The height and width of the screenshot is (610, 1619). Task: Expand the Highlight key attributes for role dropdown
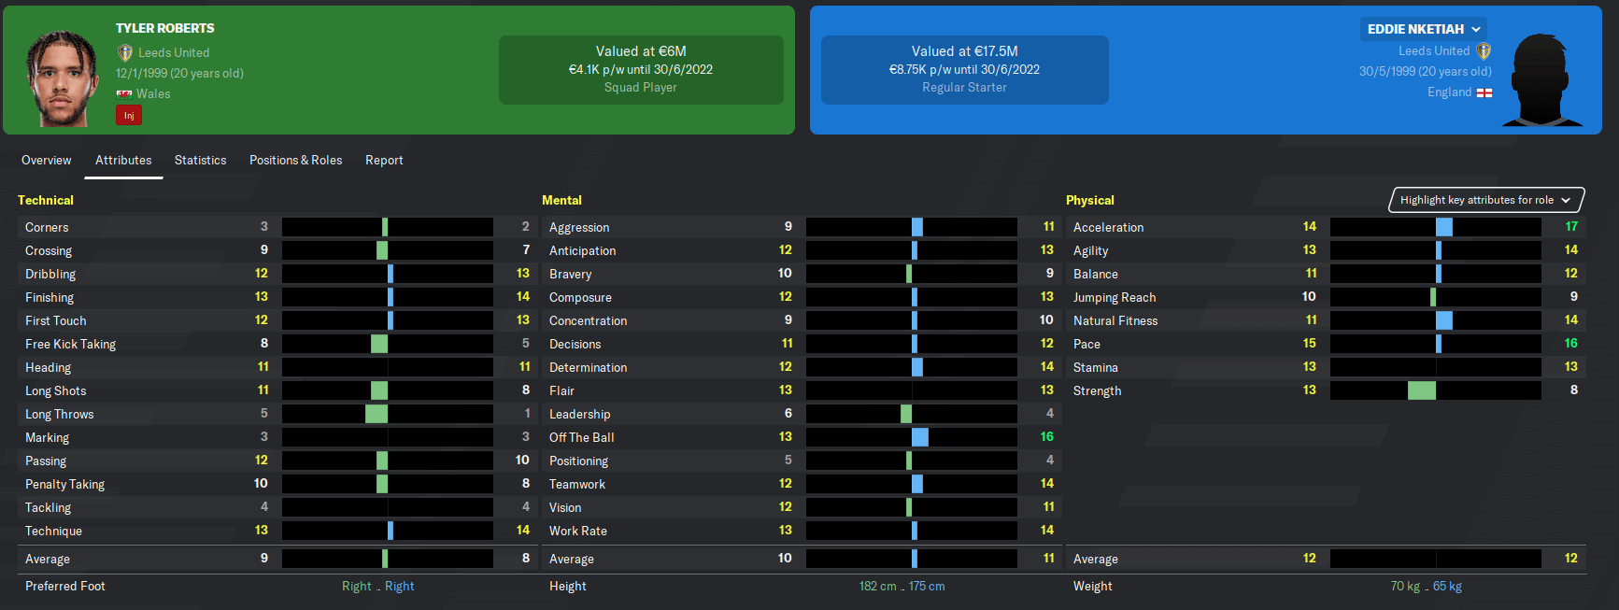click(x=1487, y=200)
